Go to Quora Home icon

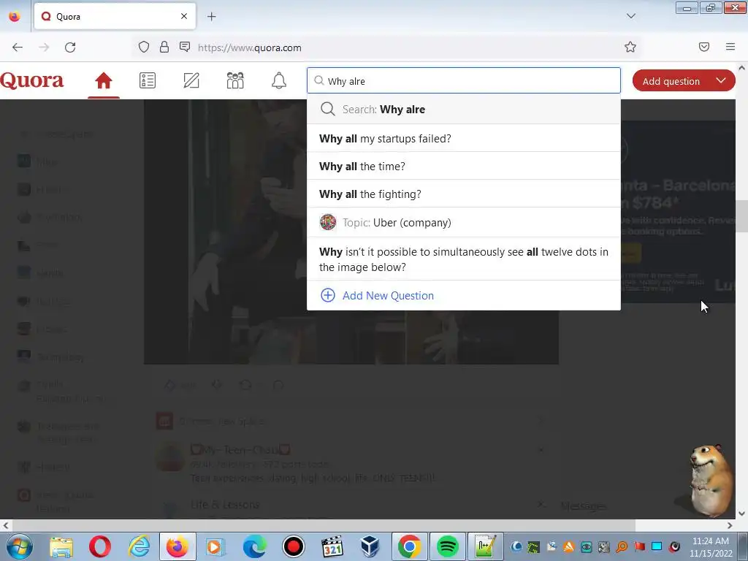tap(104, 80)
